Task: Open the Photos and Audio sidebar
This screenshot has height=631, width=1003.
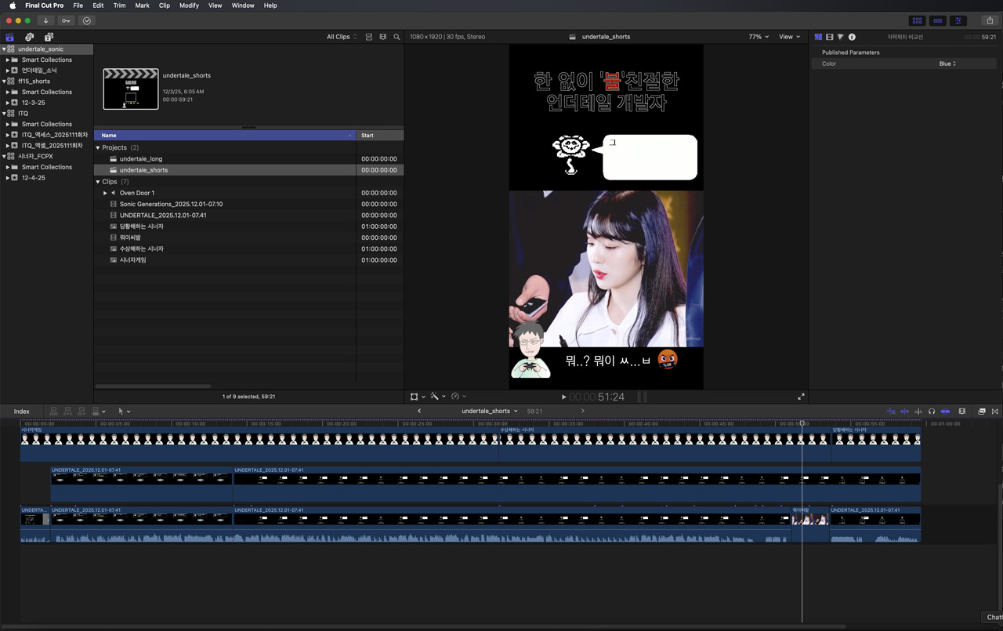Action: click(x=29, y=37)
